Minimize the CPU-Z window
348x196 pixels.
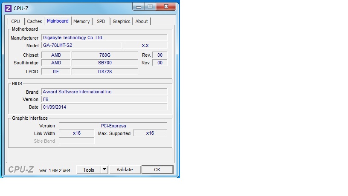(139, 7)
